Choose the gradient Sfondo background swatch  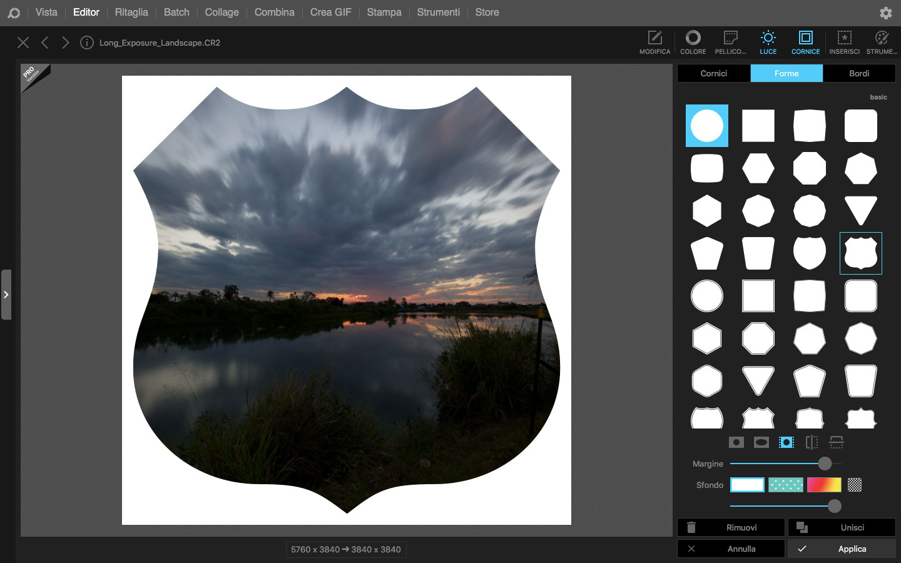(x=824, y=485)
